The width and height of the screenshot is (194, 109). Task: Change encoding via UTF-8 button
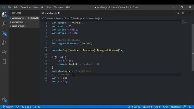[x=157, y=107]
